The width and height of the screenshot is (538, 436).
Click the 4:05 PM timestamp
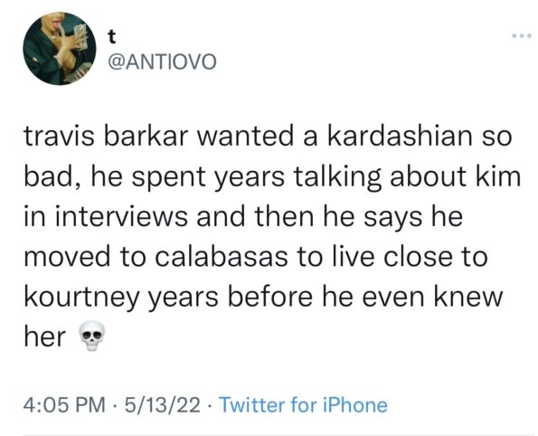(x=64, y=404)
